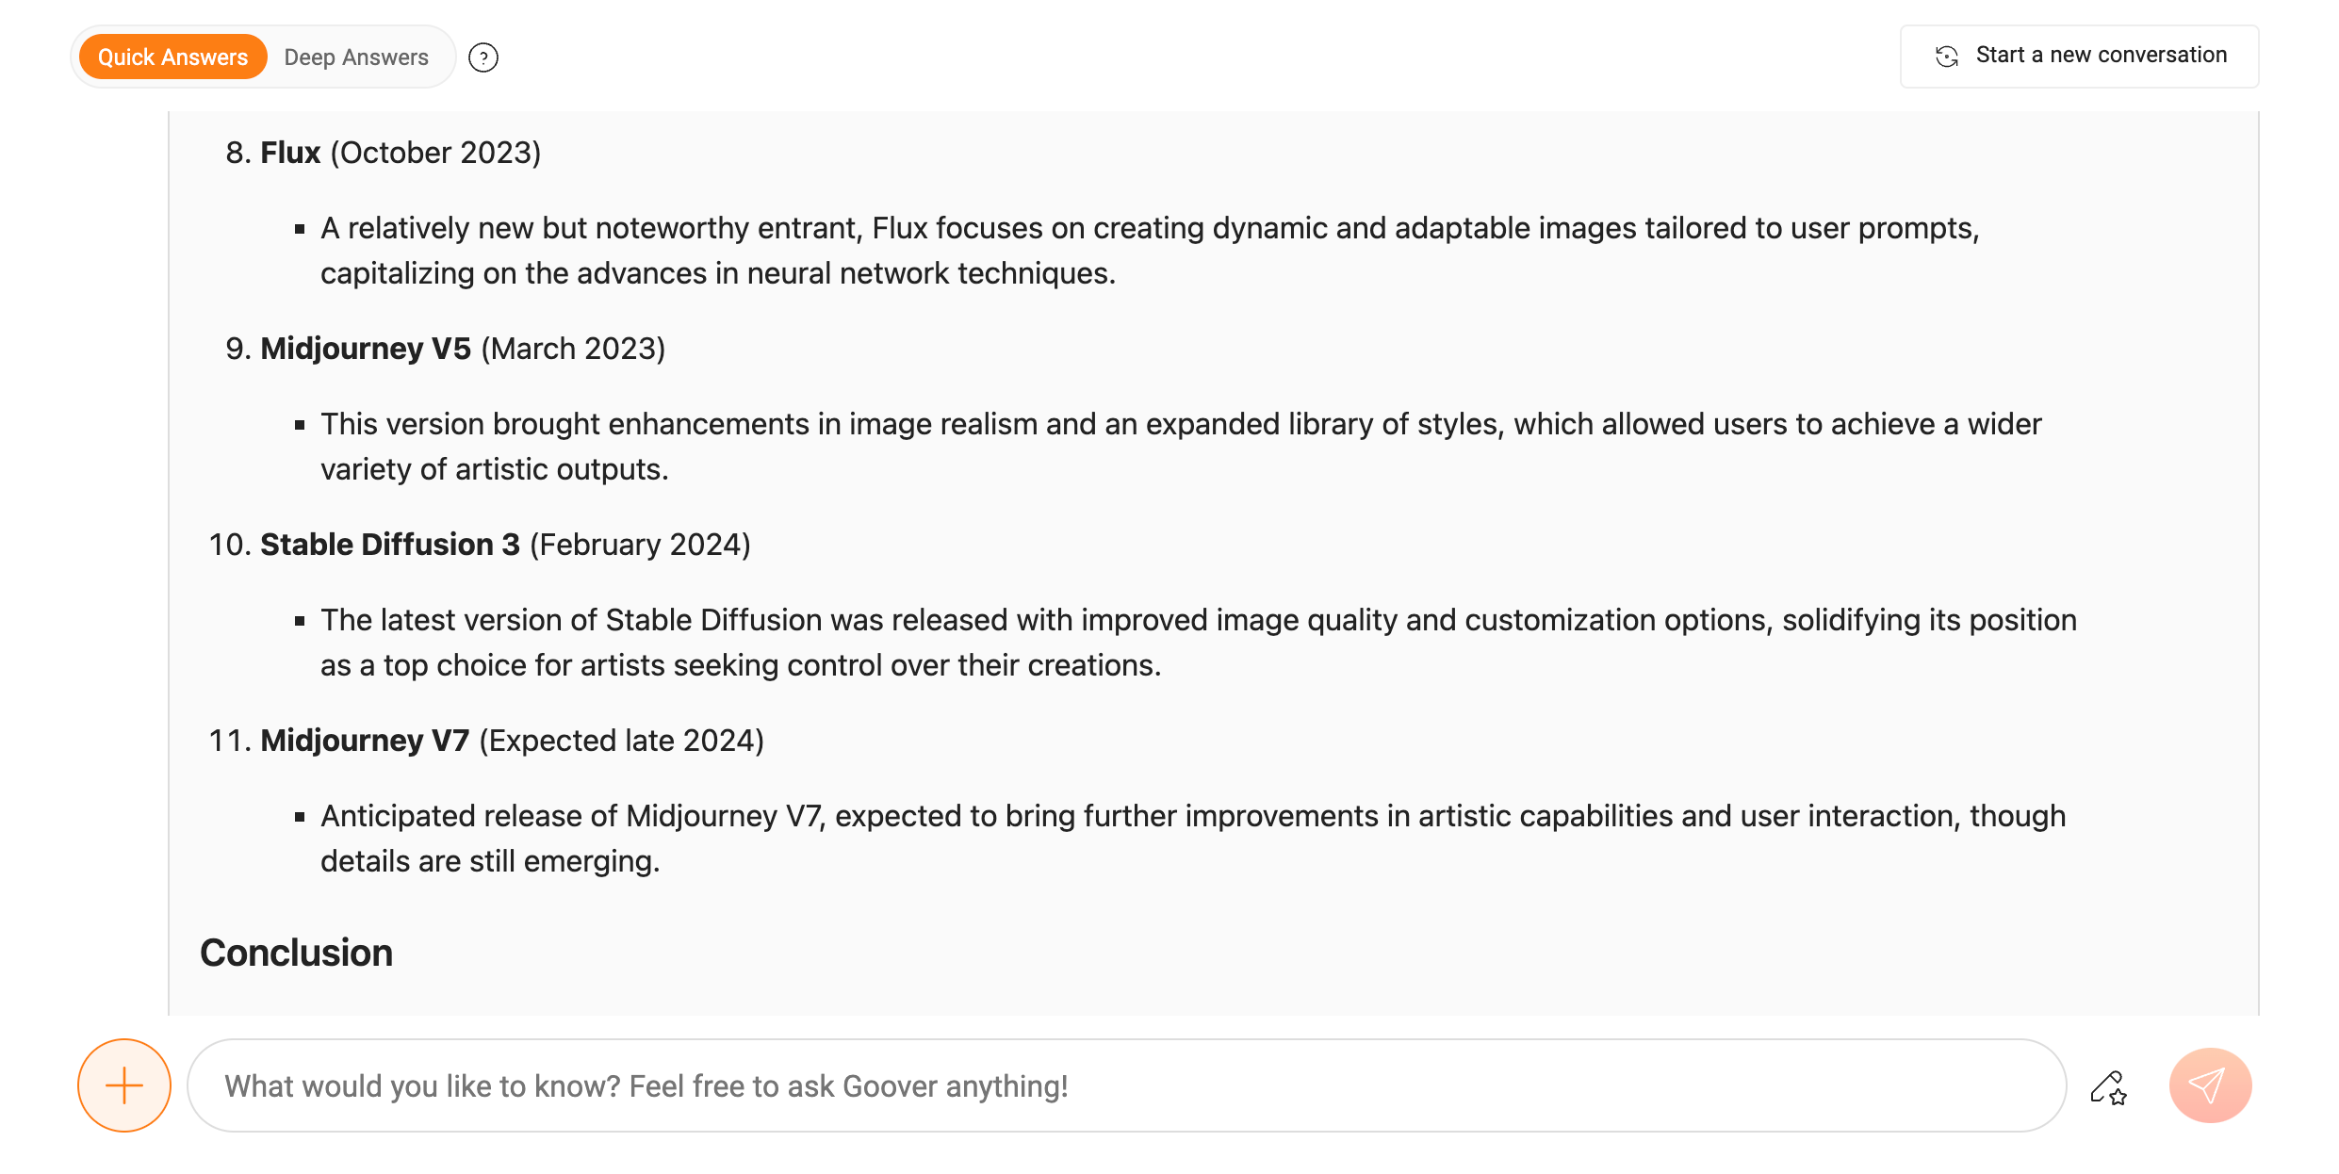
Task: Click the Conclusion section heading
Action: point(296,953)
